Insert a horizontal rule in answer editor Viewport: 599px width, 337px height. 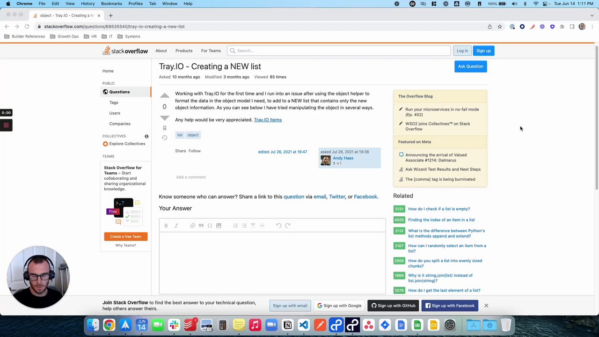262,226
